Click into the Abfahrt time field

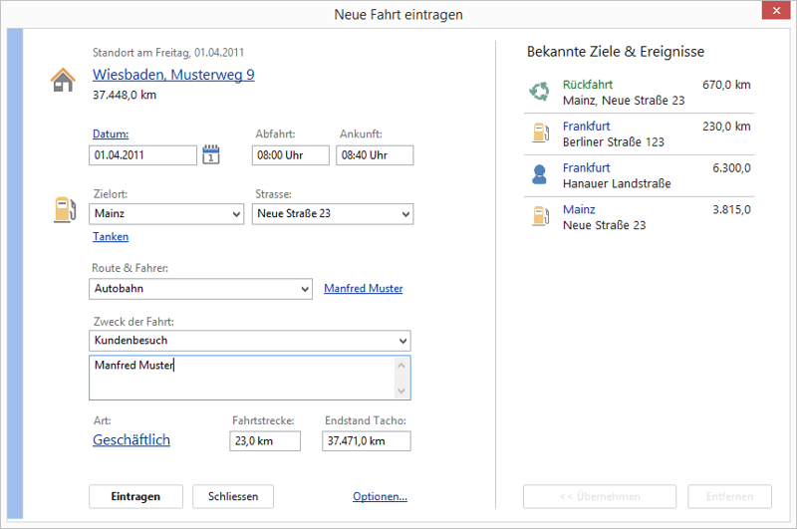click(291, 155)
